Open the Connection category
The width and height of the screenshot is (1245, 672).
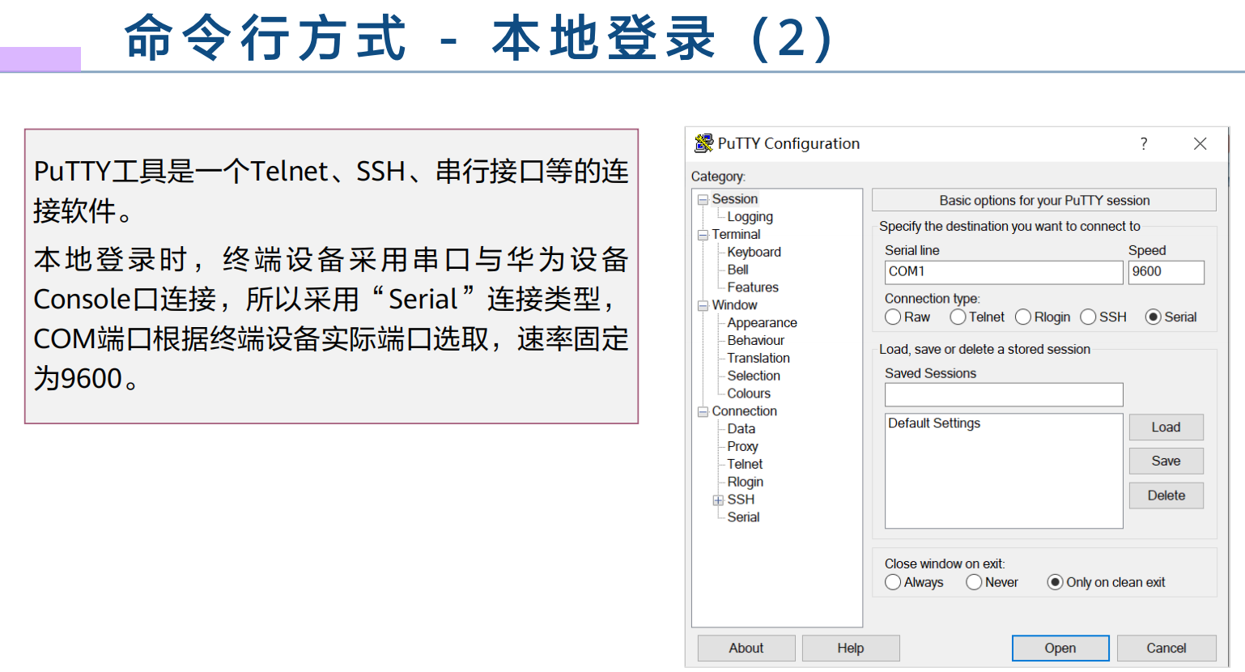coord(744,411)
